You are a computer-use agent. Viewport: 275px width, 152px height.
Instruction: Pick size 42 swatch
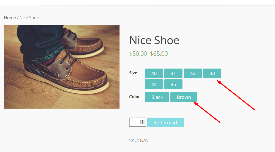point(193,73)
